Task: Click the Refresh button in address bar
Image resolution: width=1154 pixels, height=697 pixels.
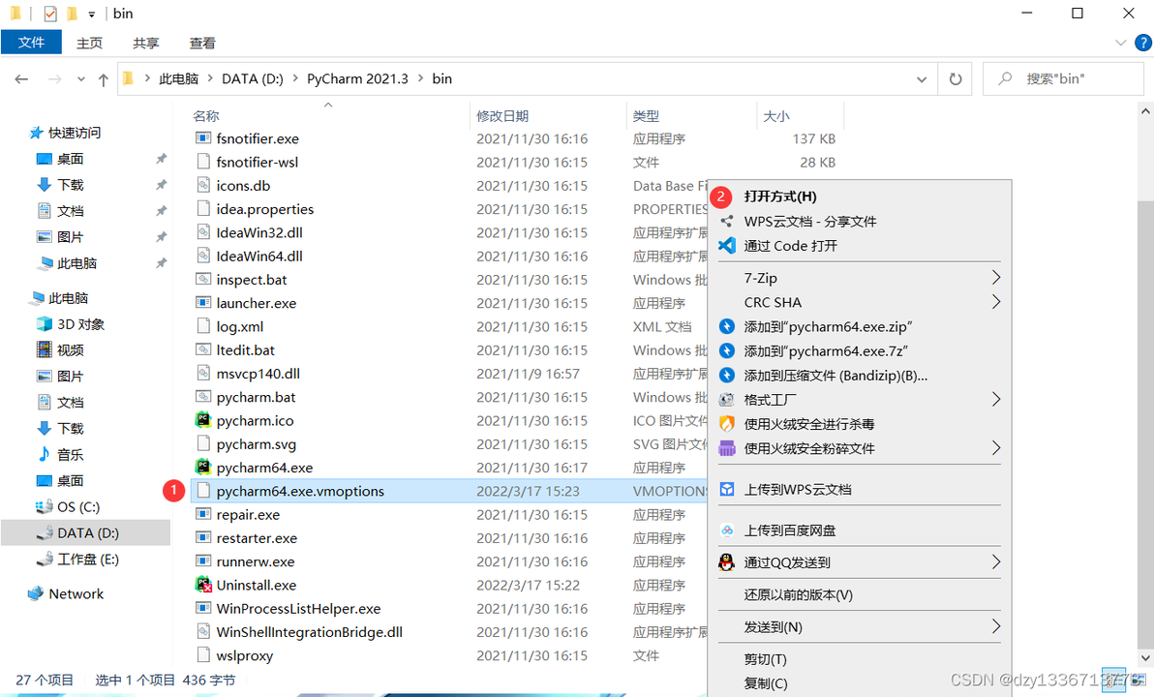Action: pyautogui.click(x=956, y=78)
